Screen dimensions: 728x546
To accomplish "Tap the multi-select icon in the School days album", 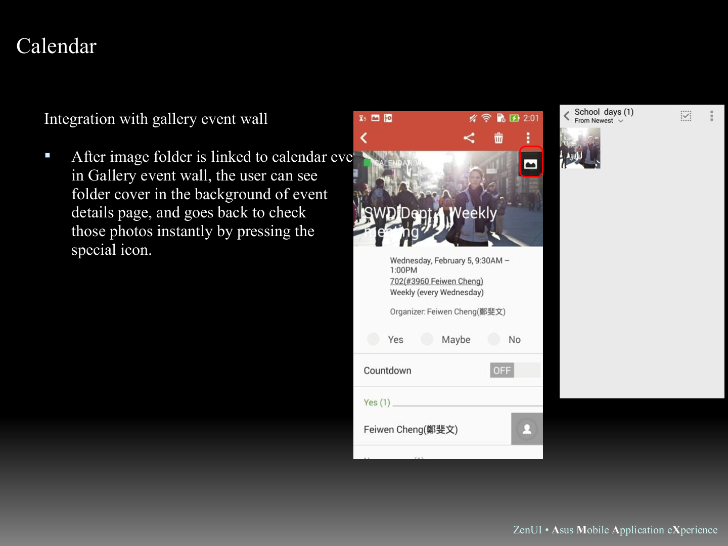I will pos(686,116).
